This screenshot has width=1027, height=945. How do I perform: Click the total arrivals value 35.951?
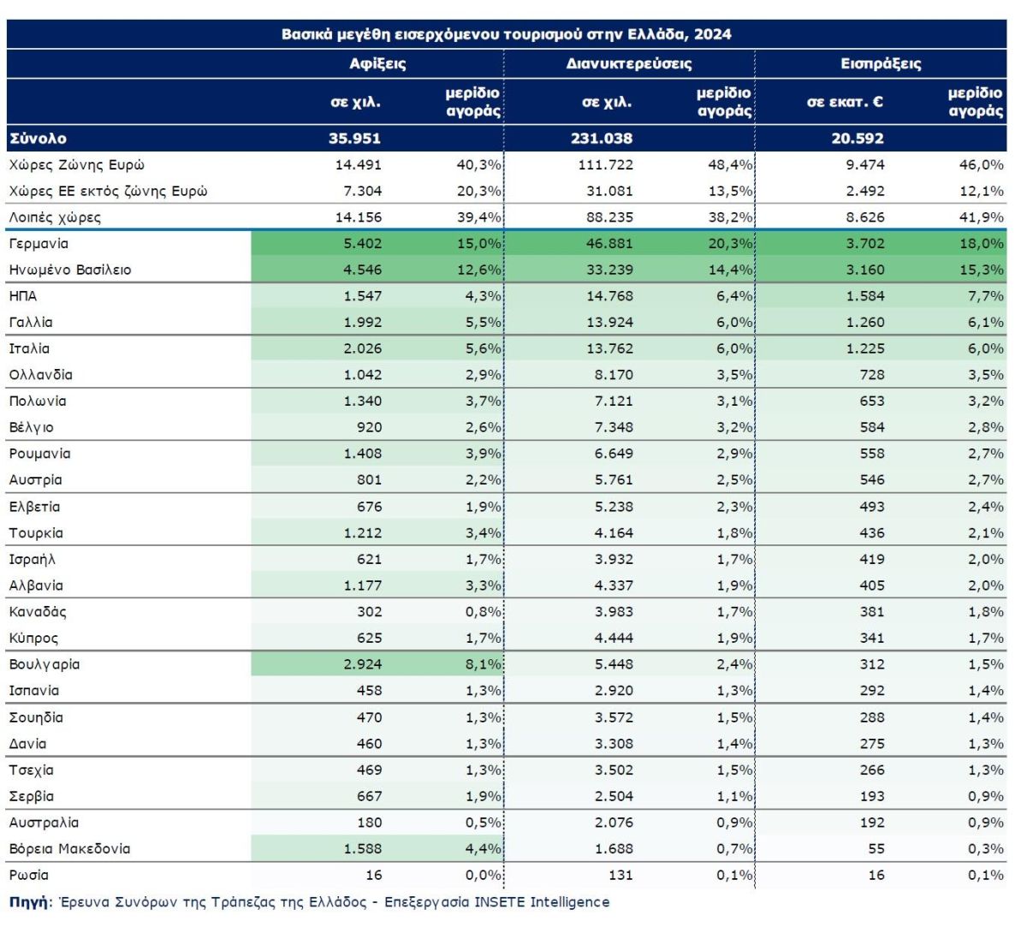[x=354, y=139]
